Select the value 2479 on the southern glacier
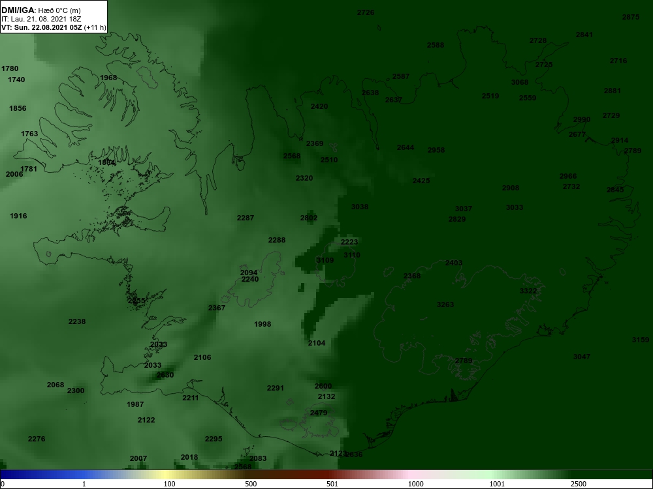653x489 pixels. click(319, 413)
